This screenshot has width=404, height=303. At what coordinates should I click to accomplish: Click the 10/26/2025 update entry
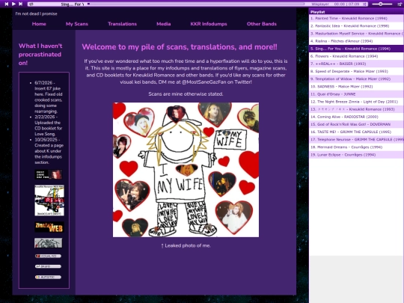click(49, 151)
